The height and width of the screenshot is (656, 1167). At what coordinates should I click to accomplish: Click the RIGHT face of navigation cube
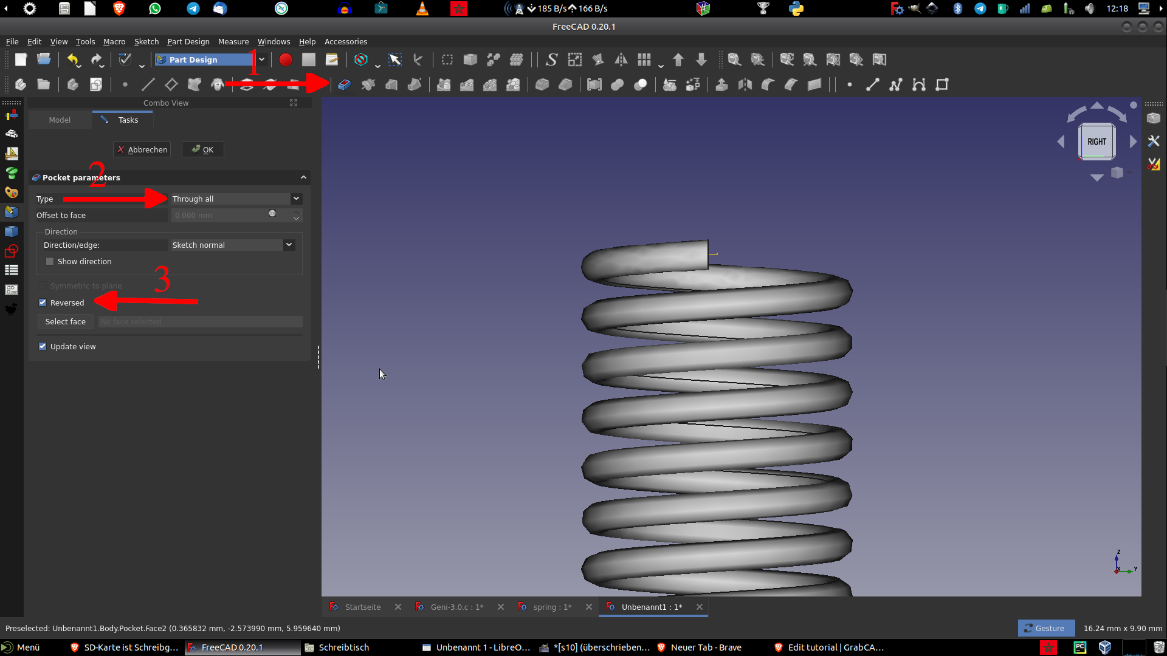point(1096,142)
